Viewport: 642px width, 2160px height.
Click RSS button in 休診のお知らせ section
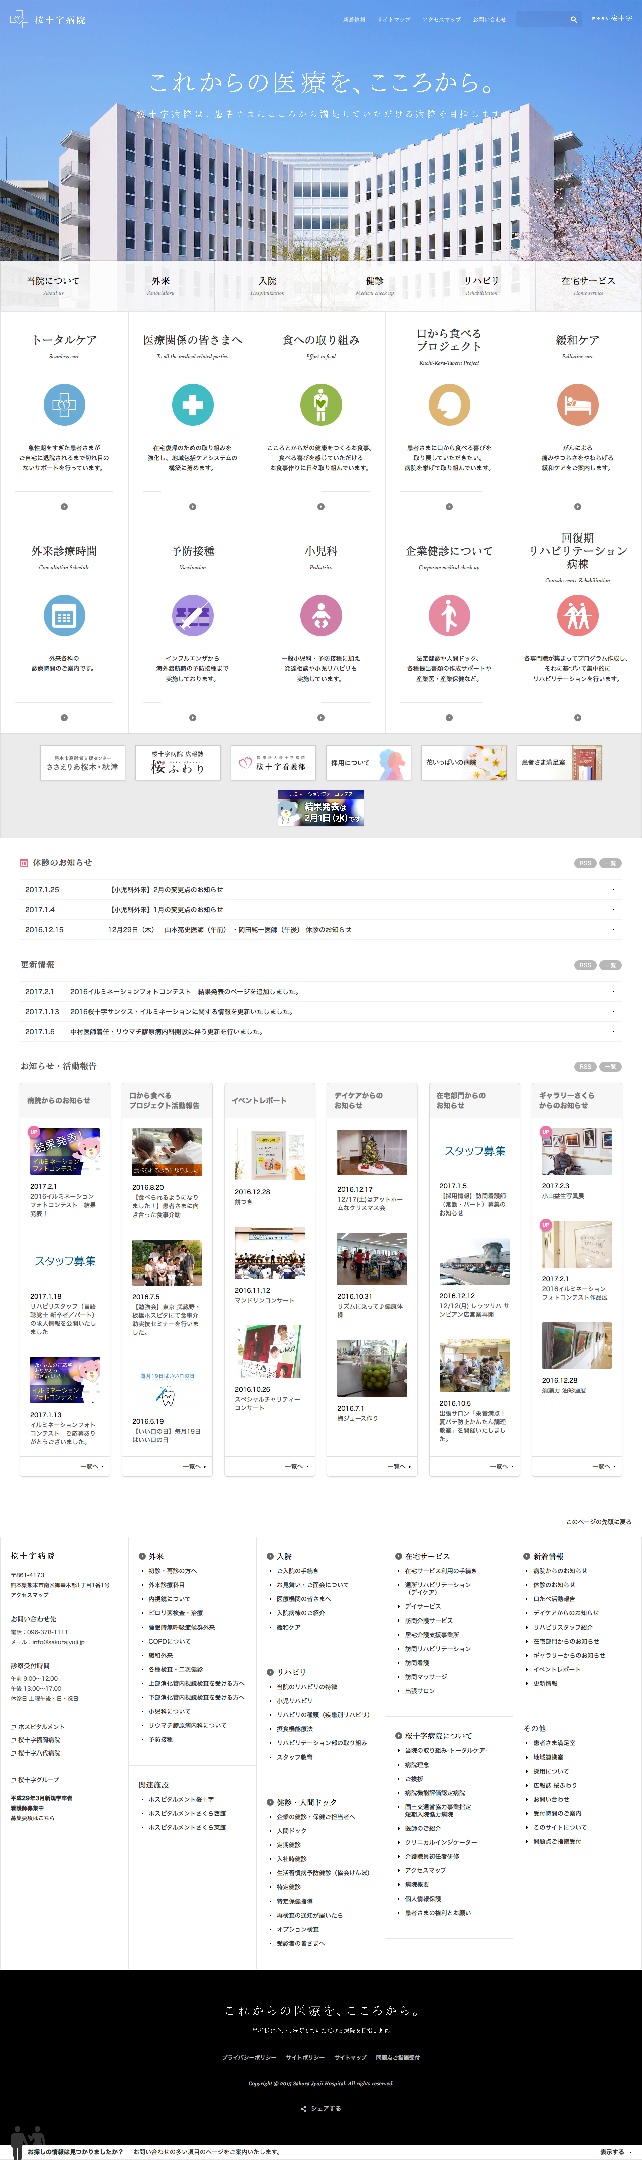tap(585, 863)
